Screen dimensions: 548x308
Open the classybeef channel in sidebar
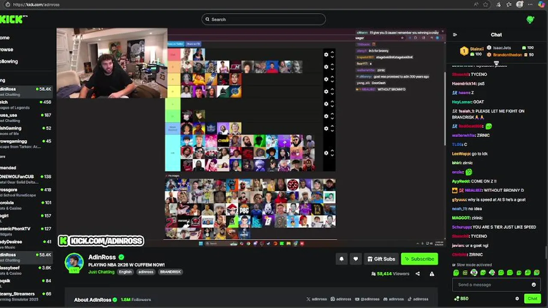pyautogui.click(x=26, y=270)
